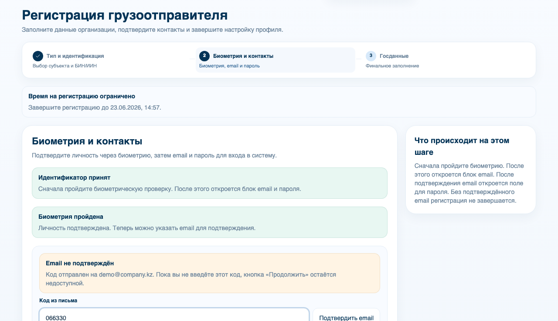Click the 'Биометрия пройдена' status title

[71, 217]
